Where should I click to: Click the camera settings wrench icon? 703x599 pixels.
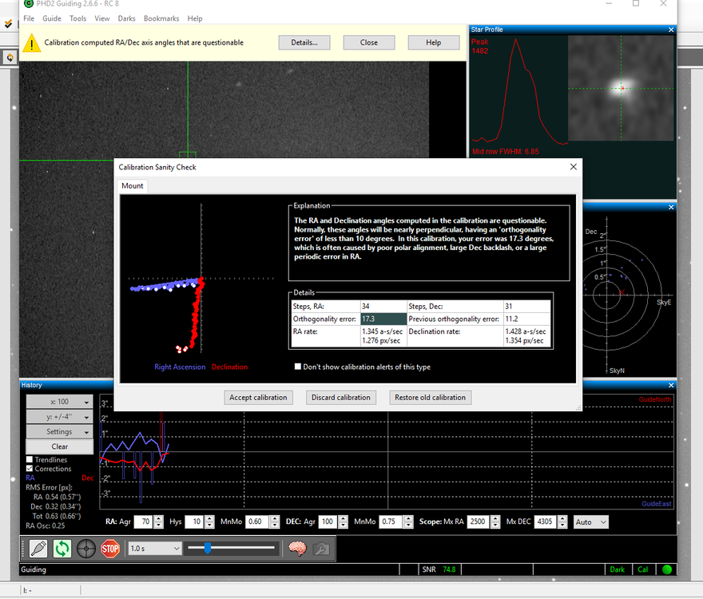pyautogui.click(x=321, y=549)
